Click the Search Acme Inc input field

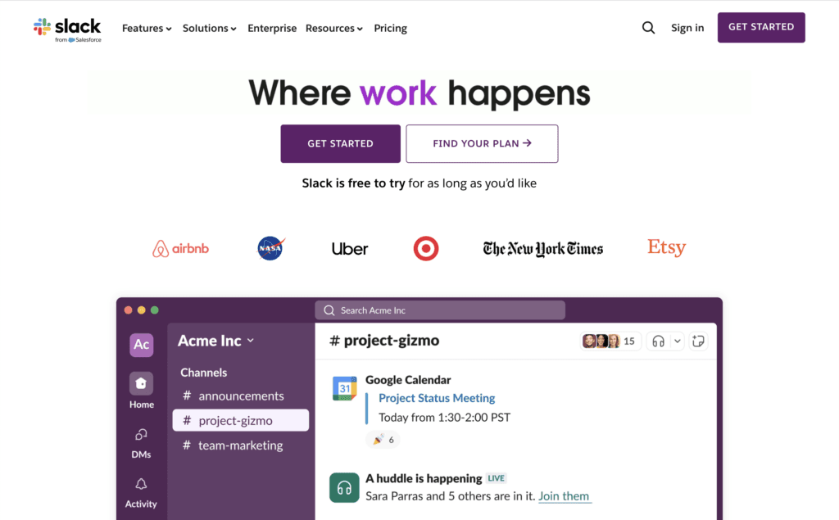point(440,310)
